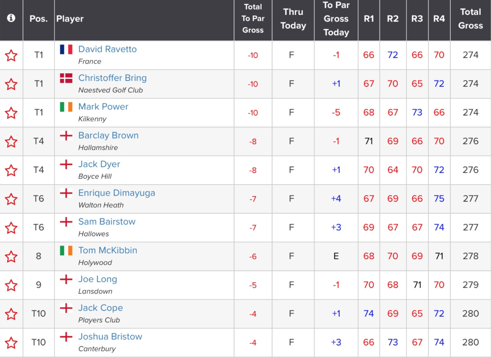
Task: Sort by the R1 column header
Action: coord(369,19)
